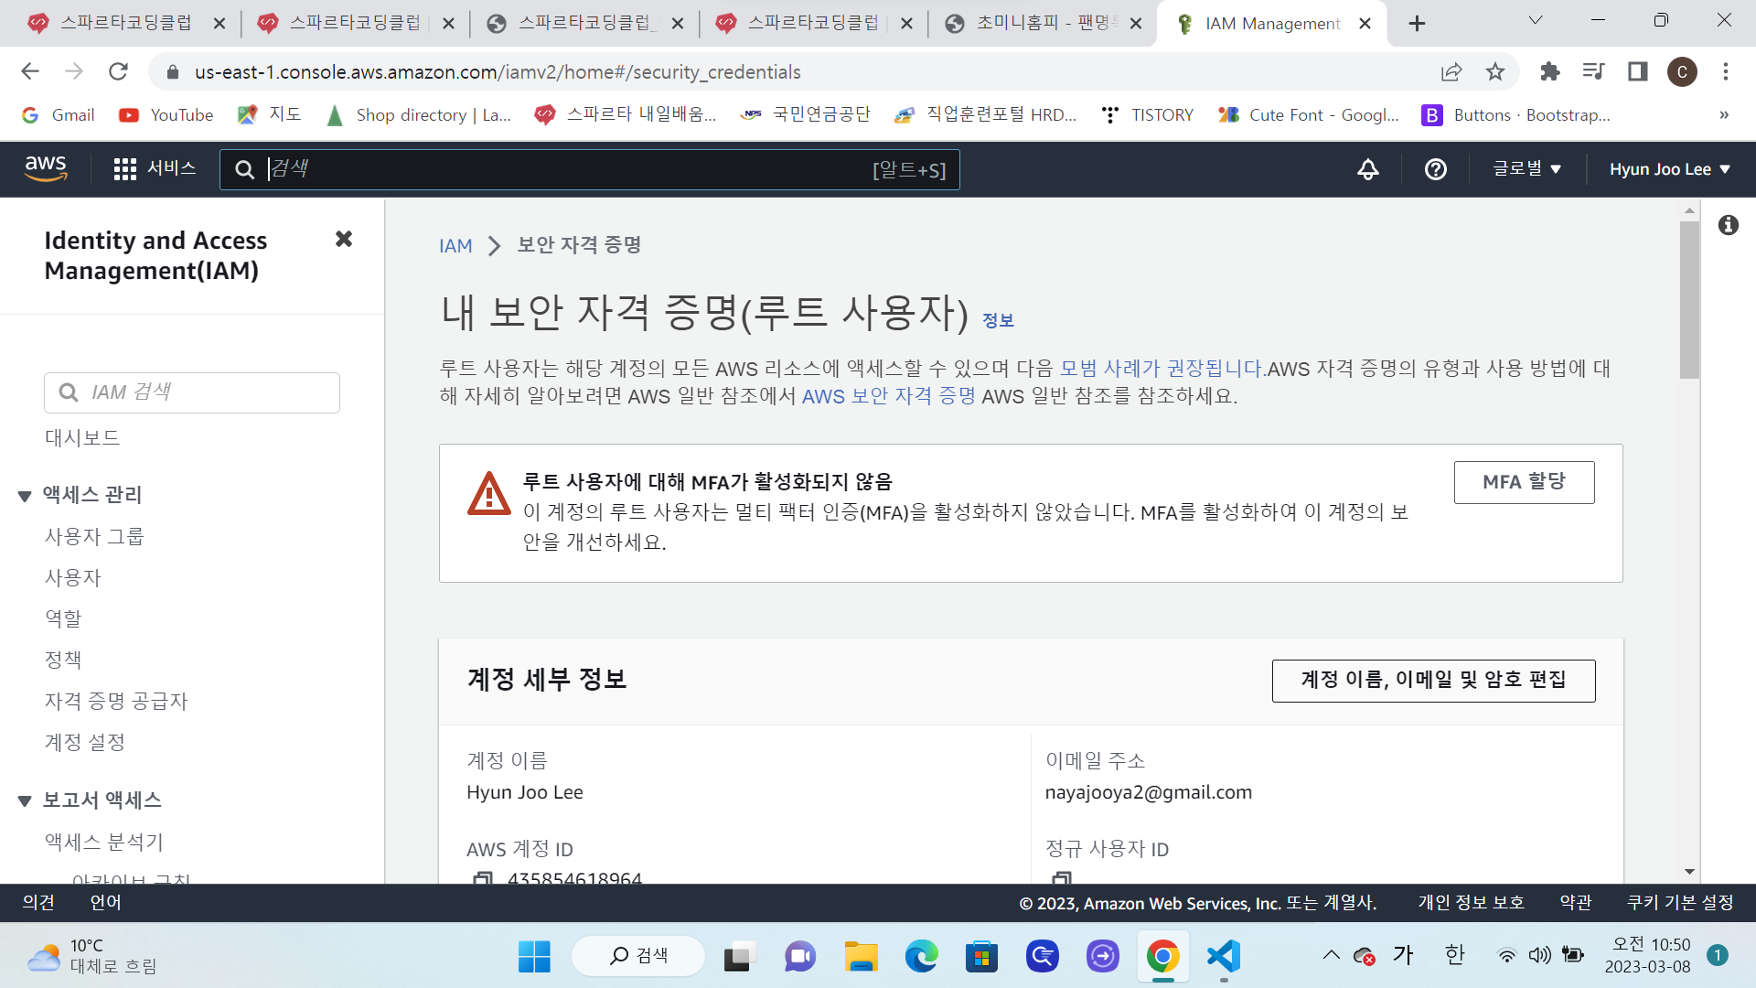Open Windows Start button
This screenshot has height=988, width=1756.
[534, 956]
